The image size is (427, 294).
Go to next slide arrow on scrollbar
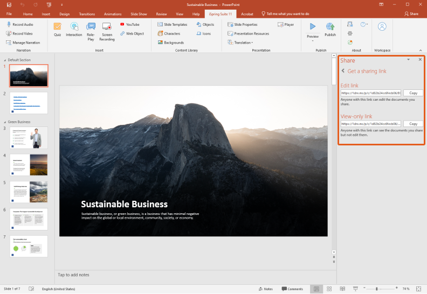[x=334, y=262]
